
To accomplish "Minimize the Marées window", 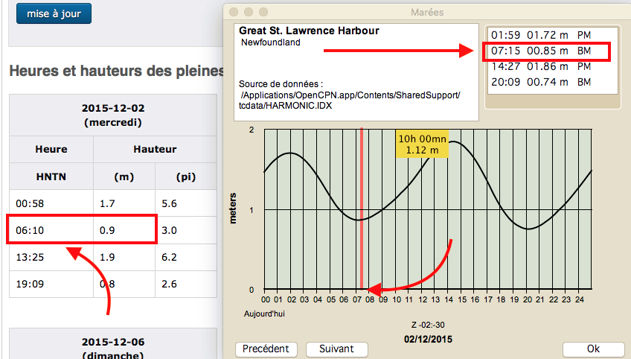I will click(x=247, y=13).
